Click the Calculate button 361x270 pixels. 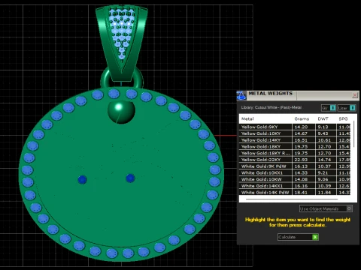[x=298, y=237]
